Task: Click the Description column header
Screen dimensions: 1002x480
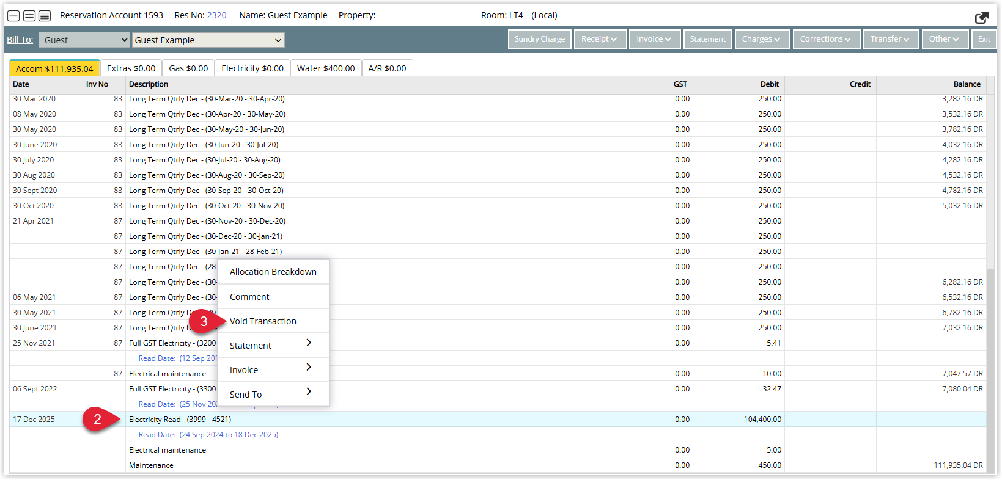Action: click(385, 84)
